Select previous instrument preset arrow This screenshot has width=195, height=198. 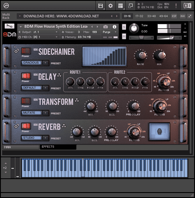92,27
